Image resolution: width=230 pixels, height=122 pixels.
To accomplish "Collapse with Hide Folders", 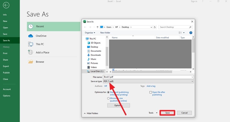I will (91, 113).
